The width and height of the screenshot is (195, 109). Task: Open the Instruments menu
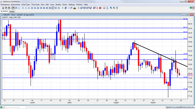point(15,5)
